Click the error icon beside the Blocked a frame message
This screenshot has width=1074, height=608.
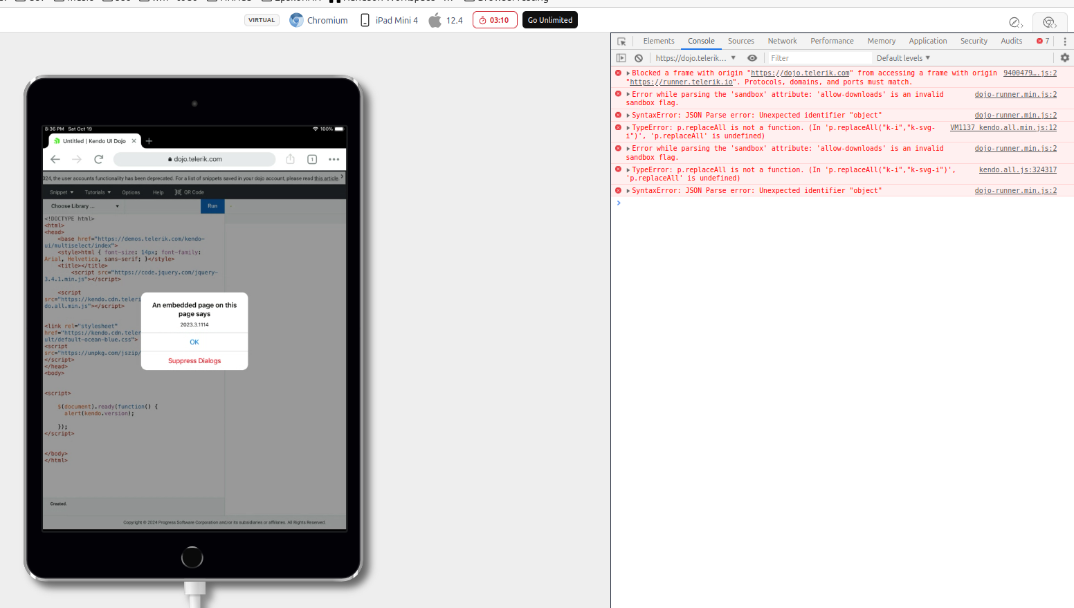point(619,73)
